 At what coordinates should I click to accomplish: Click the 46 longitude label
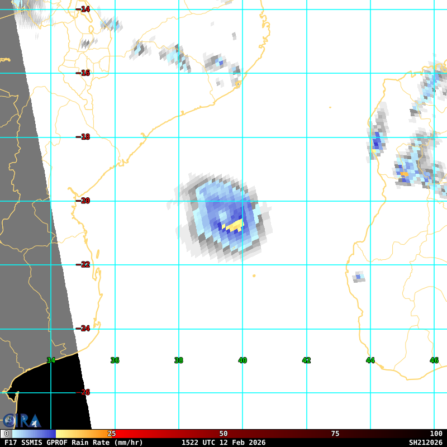[x=434, y=360]
